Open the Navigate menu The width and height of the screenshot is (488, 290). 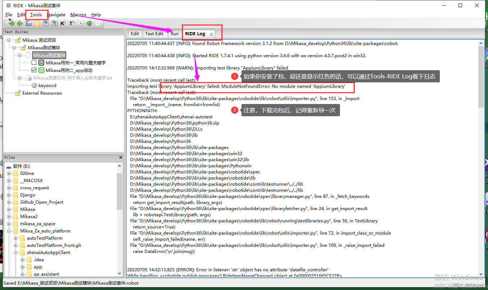(x=56, y=15)
